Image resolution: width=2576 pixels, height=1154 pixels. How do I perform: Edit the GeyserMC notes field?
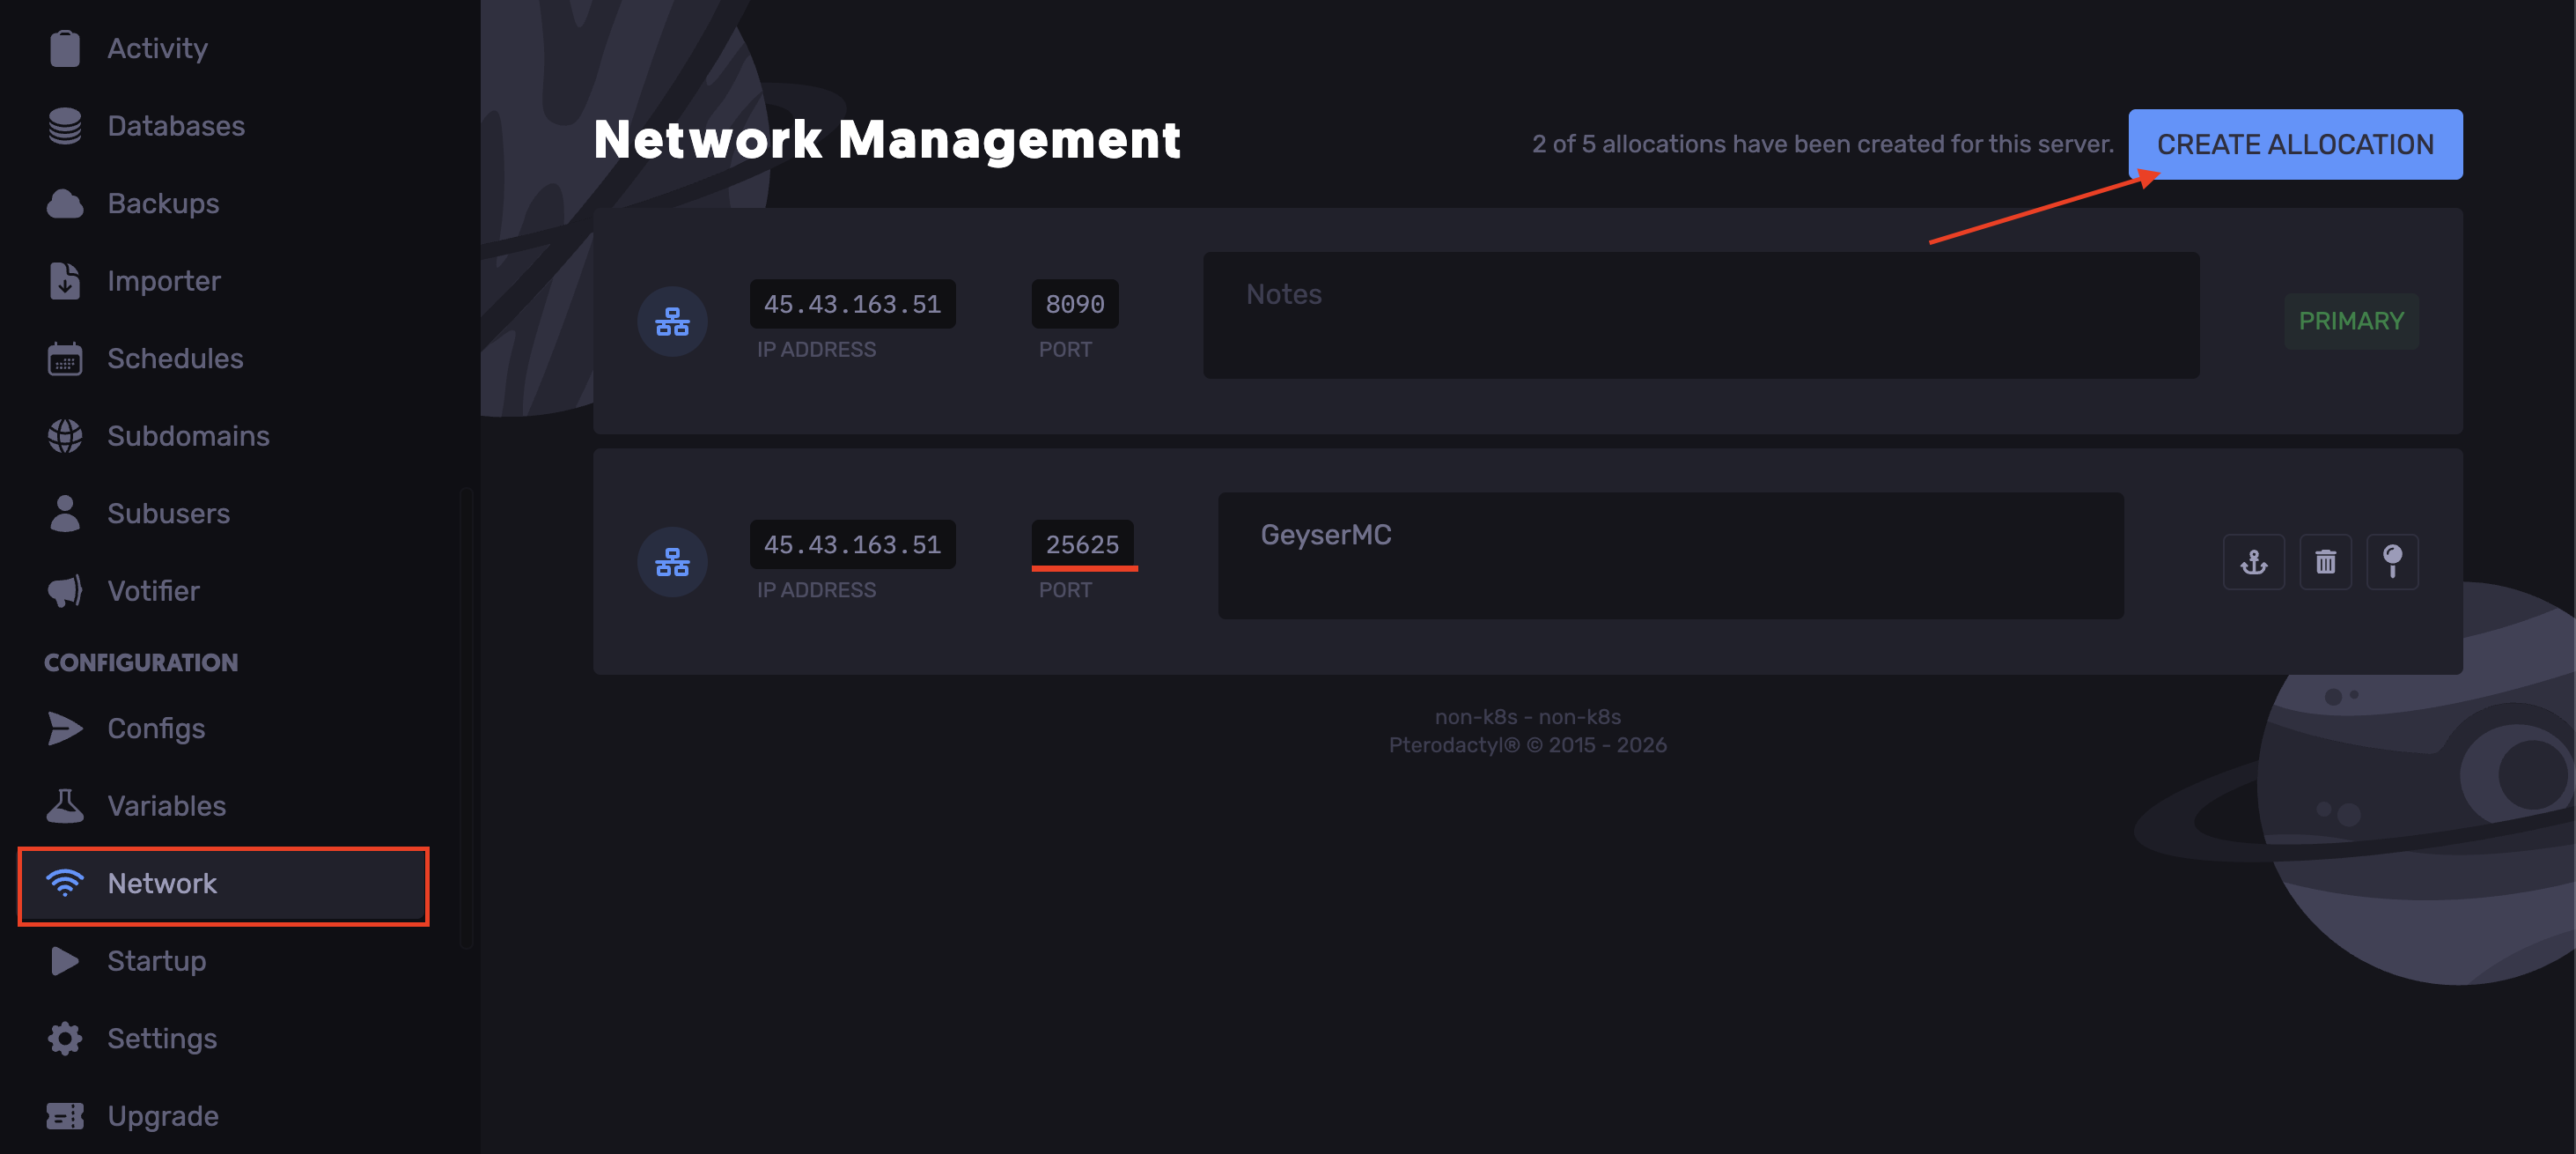1670,556
